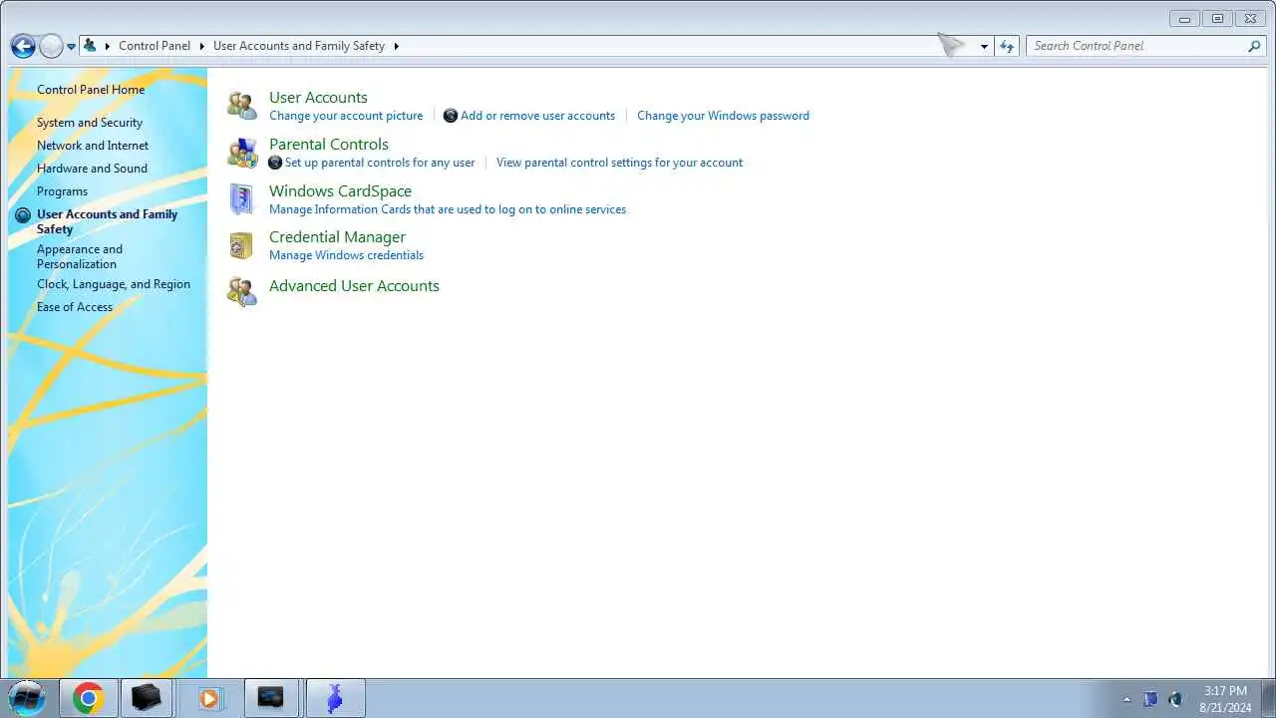
Task: Click the Show desktop strip on the taskbar
Action: click(1268, 698)
